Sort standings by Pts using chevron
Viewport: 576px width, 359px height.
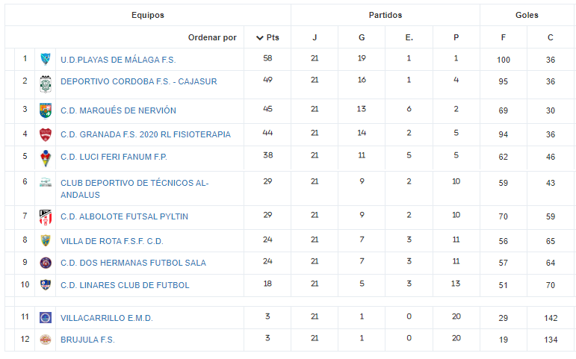pos(260,37)
